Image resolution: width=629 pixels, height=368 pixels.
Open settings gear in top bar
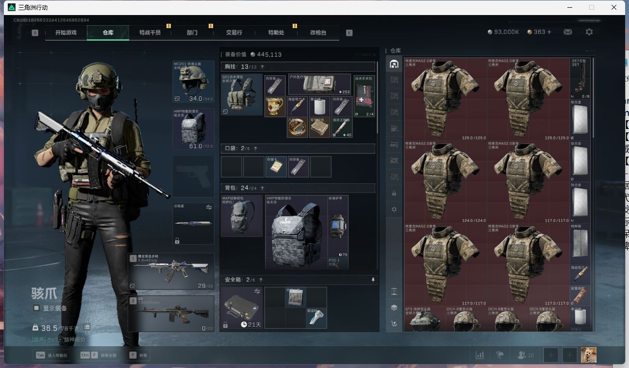(x=589, y=32)
